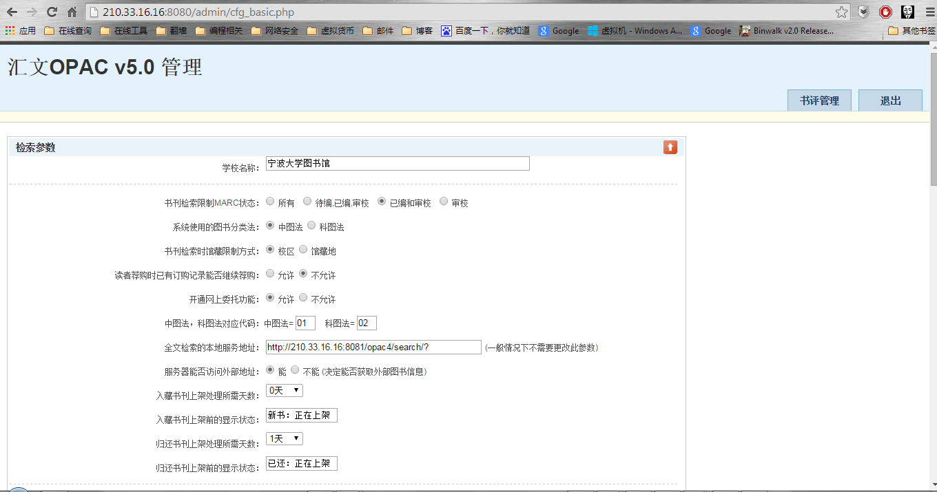Screen dimensions: 937x492
Task: Open the 邮件 bookmark folder
Action: click(378, 31)
